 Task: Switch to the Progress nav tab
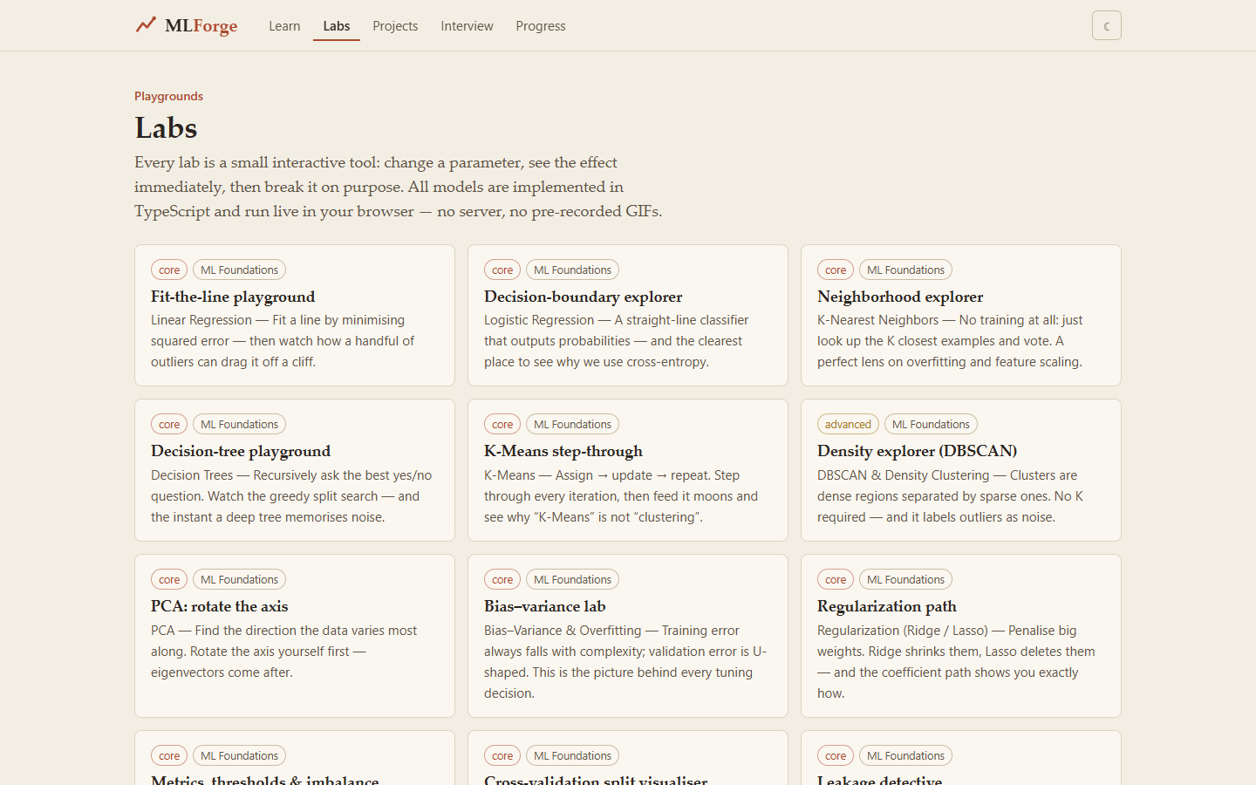tap(541, 26)
